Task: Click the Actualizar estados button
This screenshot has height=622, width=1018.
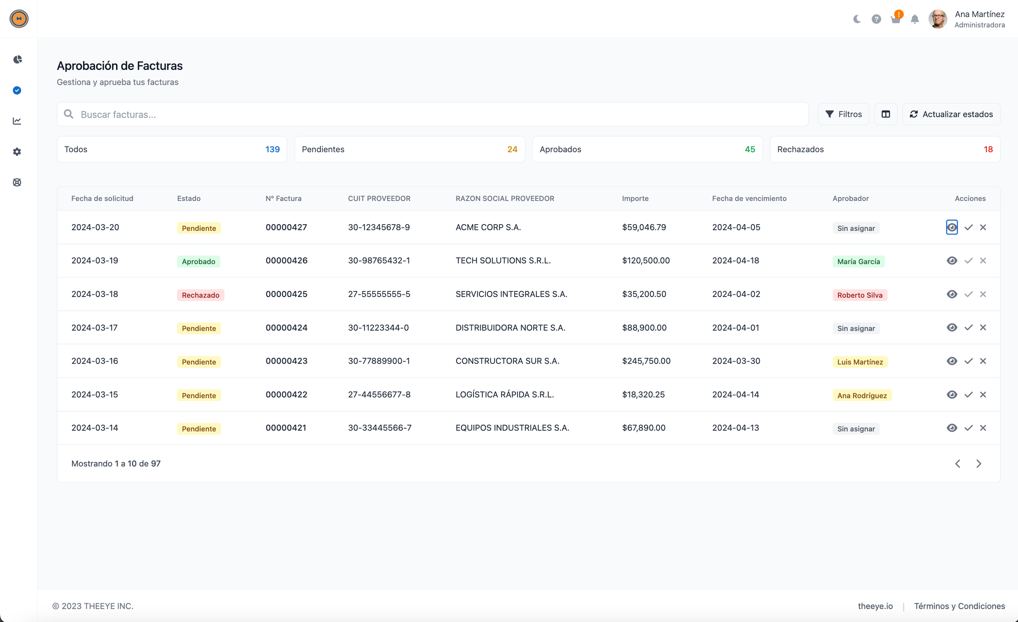Action: [x=951, y=114]
